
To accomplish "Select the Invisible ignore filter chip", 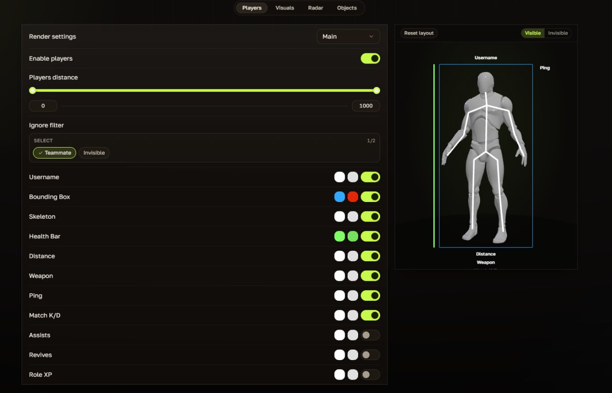I will (x=94, y=153).
